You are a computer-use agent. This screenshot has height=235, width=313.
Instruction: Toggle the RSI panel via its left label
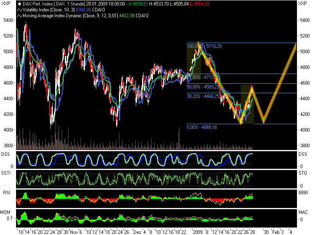click(6, 193)
